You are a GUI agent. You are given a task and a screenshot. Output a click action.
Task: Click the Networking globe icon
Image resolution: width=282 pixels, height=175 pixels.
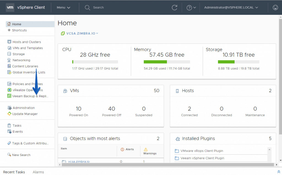tap(9, 60)
